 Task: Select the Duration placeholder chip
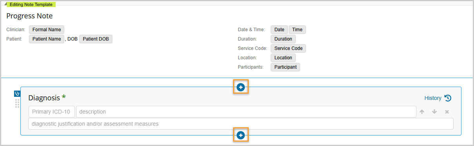click(x=283, y=39)
